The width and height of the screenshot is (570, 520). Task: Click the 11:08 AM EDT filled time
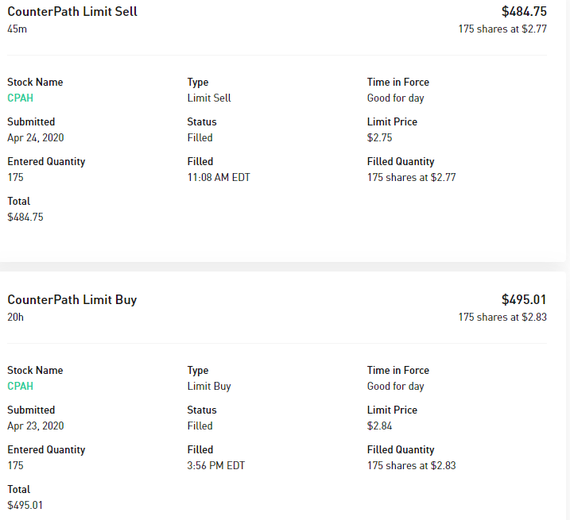coord(219,178)
